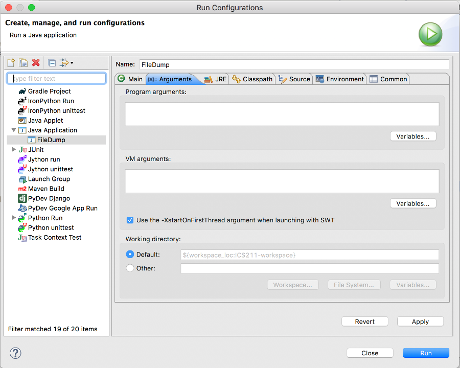
Task: Click the type filter text field
Action: 56,78
